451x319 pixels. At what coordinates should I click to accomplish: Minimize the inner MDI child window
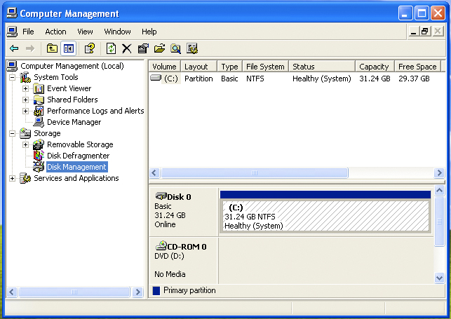pyautogui.click(x=413, y=31)
